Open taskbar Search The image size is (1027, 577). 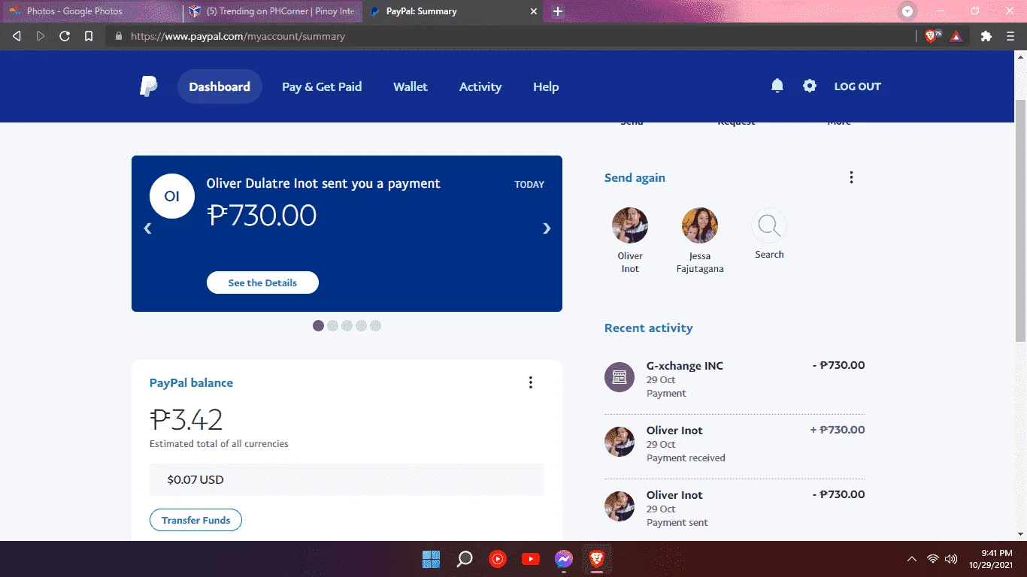click(465, 559)
